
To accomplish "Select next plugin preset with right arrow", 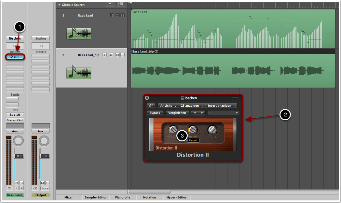I will coord(202,113).
